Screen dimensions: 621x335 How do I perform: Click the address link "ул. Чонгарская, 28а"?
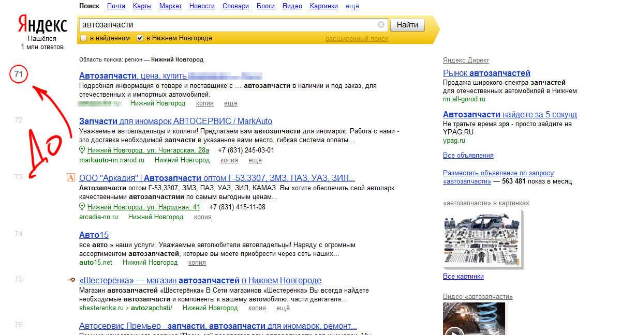(148, 150)
